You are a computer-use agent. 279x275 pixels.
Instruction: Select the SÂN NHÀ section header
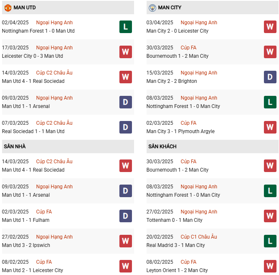pyautogui.click(x=15, y=146)
